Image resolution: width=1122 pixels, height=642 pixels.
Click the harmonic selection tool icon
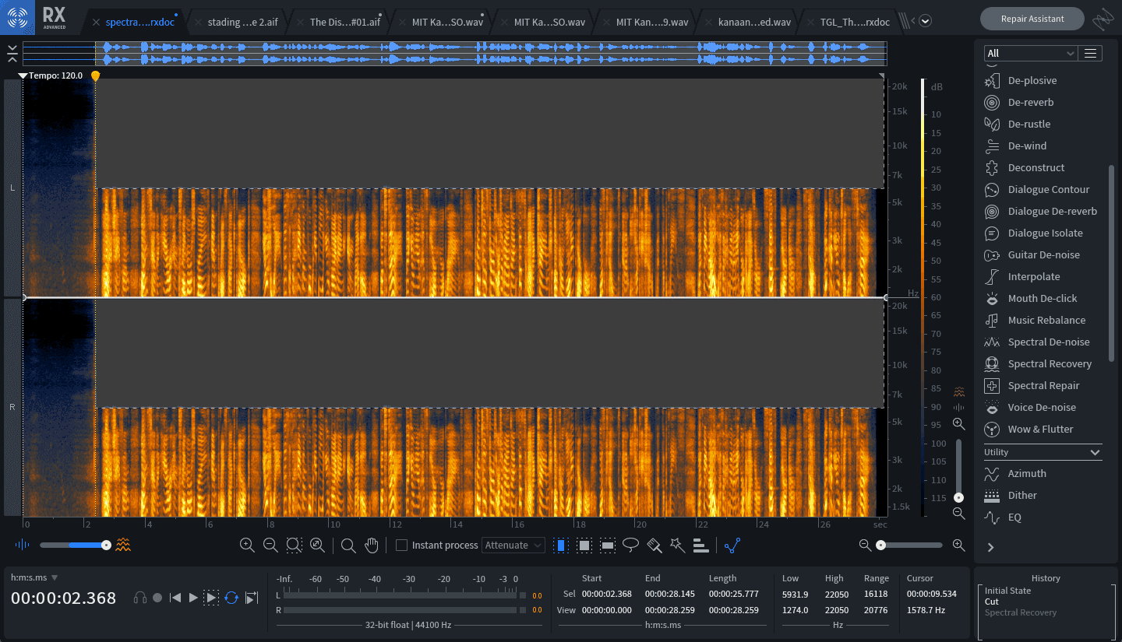[701, 546]
